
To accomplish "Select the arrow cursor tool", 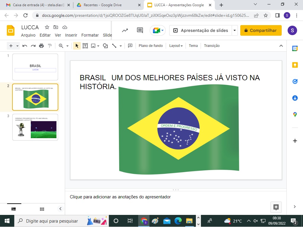I will (77, 46).
